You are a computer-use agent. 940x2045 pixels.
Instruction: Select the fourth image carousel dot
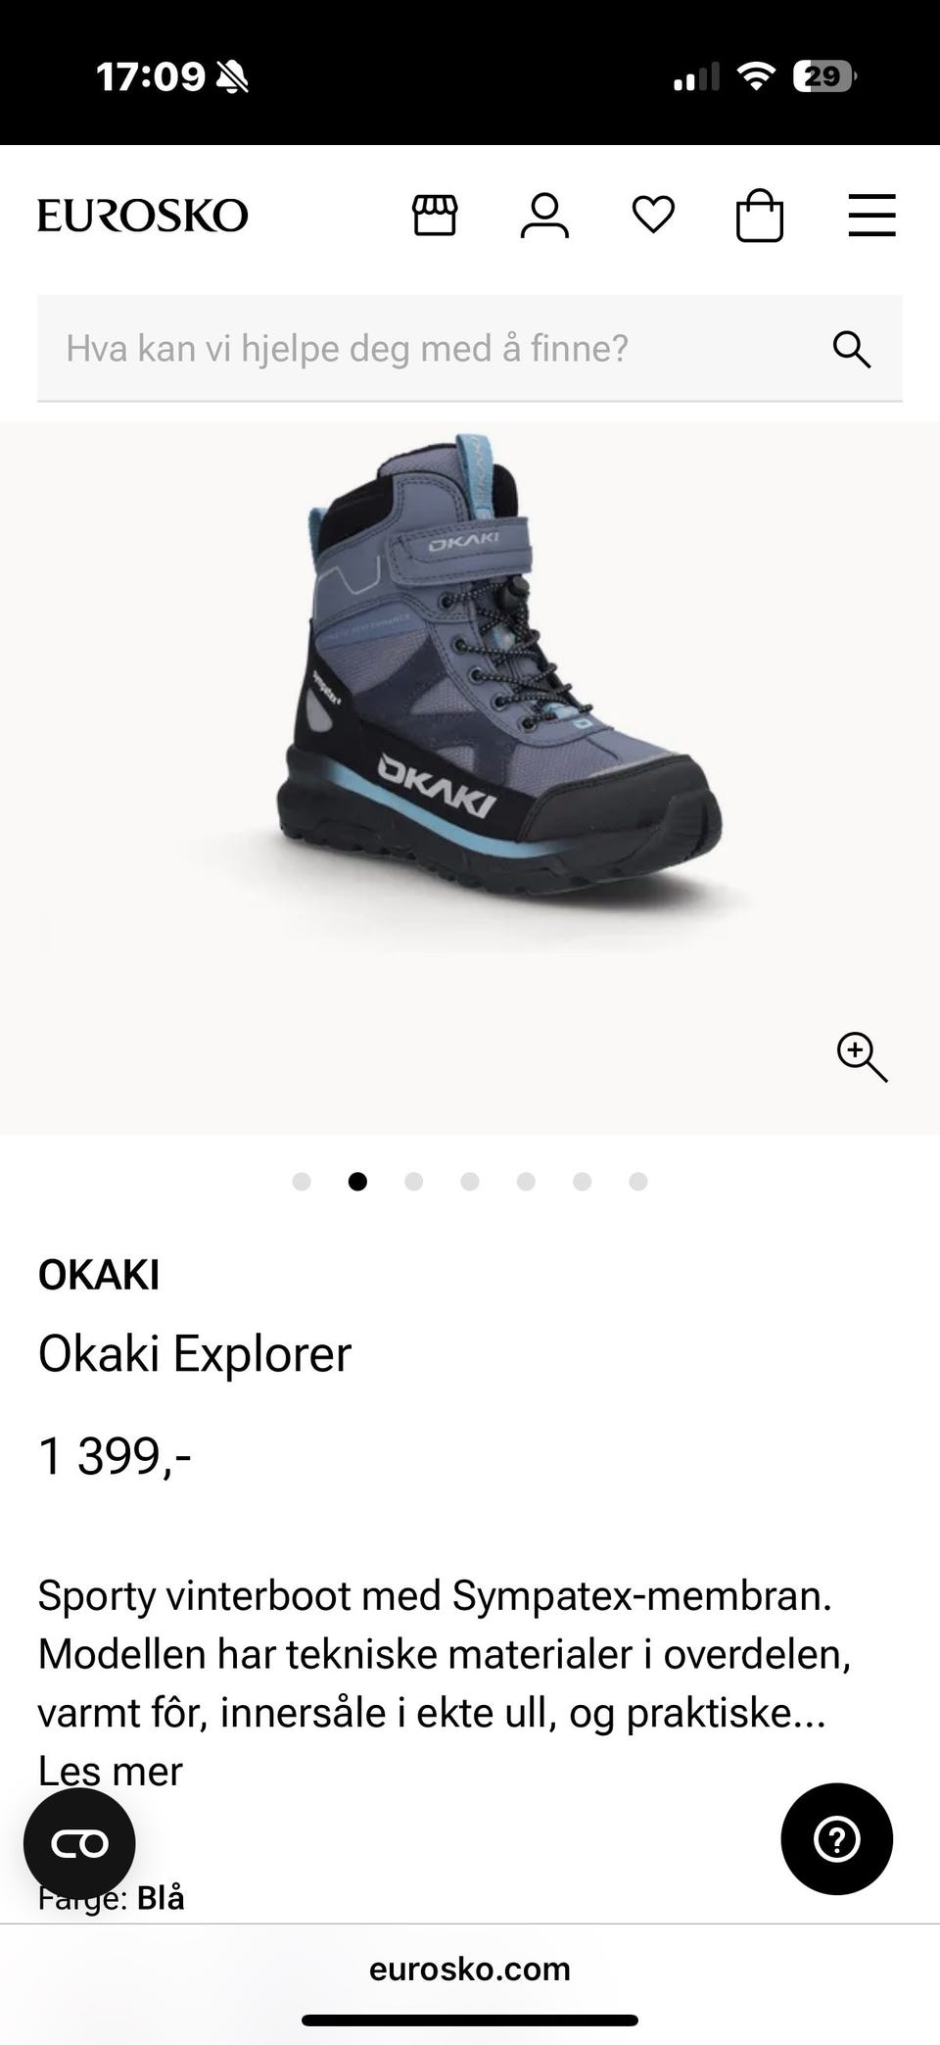click(470, 1182)
